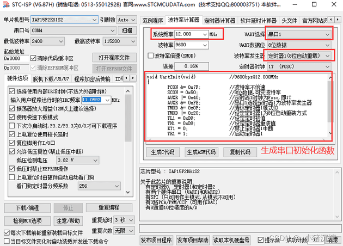
Task: Open 单片机型号 IAP15F2K61S2 dropdown
Action: click(65, 20)
